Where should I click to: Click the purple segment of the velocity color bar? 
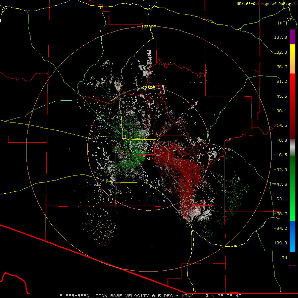292,37
